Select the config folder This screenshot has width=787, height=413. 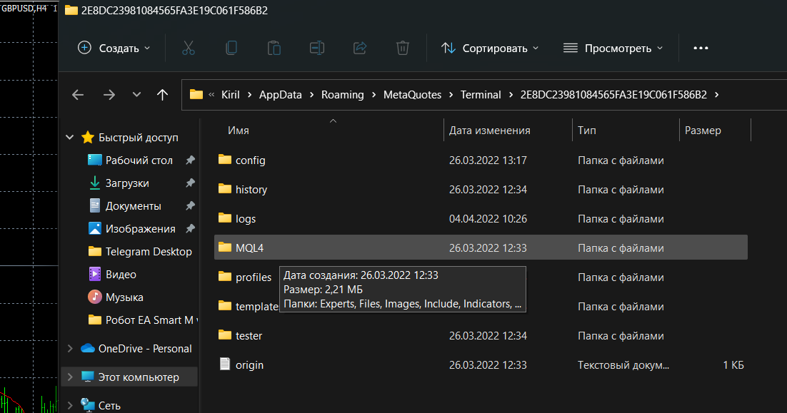(481, 160)
